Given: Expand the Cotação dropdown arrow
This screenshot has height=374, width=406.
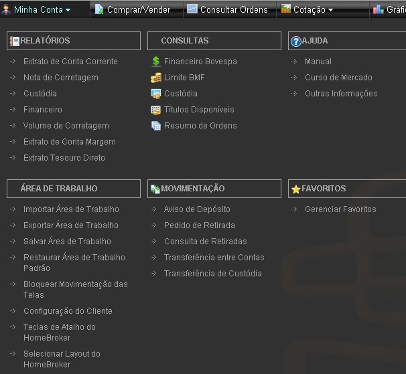Looking at the screenshot, I should 330,10.
